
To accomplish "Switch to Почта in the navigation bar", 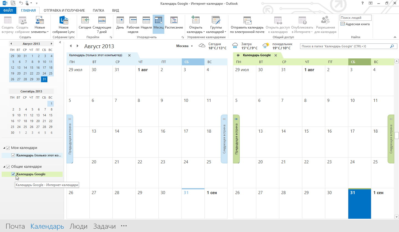I will [x=15, y=226].
